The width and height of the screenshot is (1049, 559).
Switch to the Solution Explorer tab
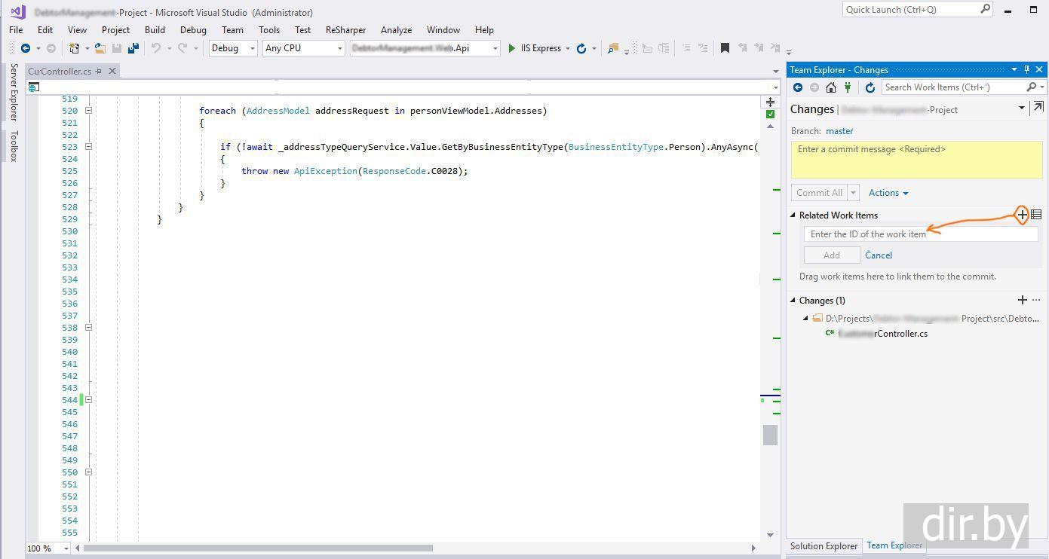pyautogui.click(x=824, y=546)
